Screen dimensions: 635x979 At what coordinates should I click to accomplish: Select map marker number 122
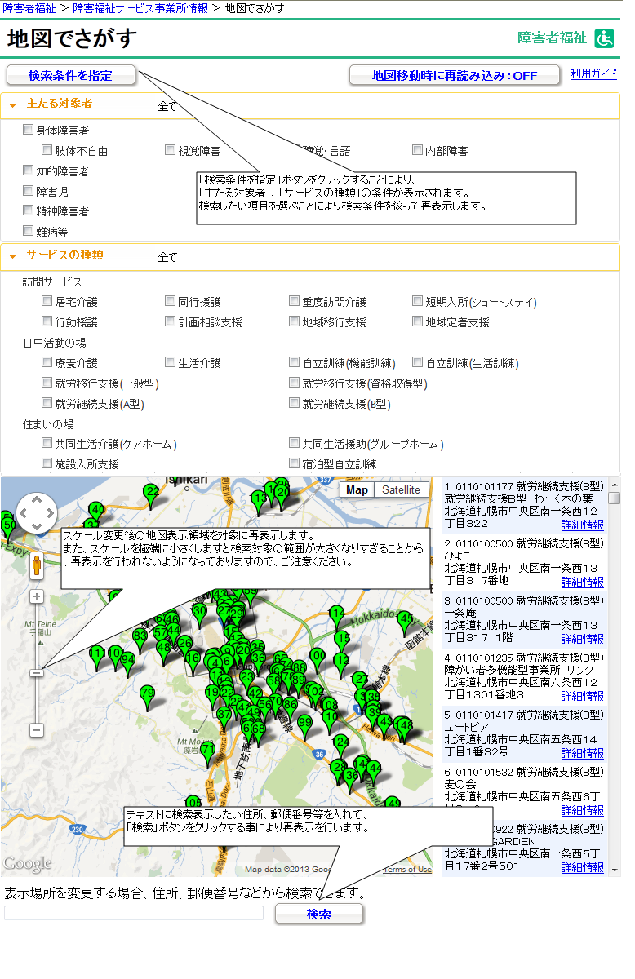pos(151,495)
